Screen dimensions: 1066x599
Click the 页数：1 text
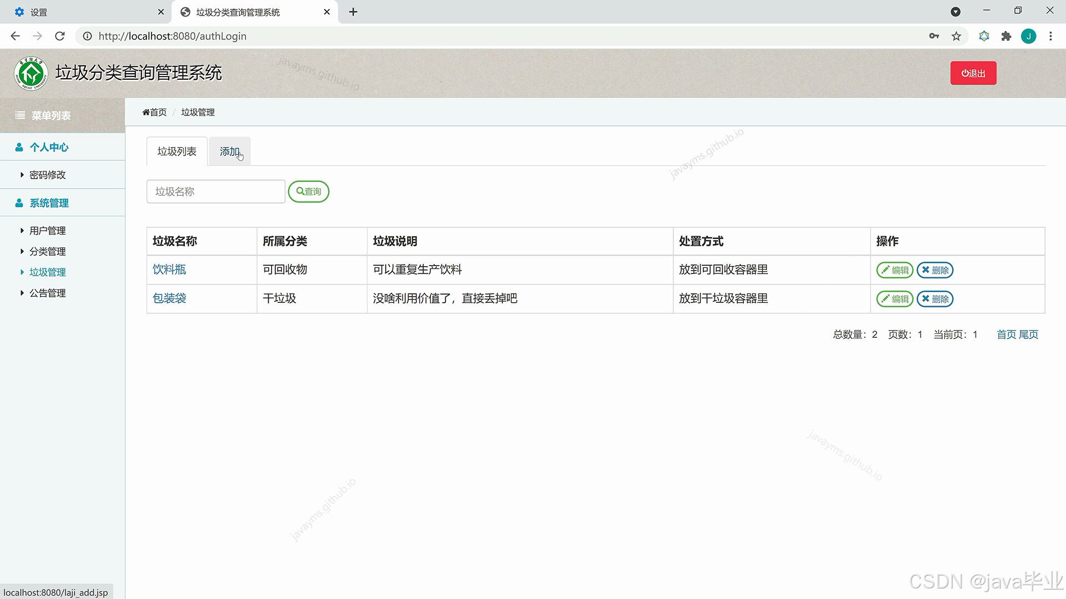pos(905,334)
